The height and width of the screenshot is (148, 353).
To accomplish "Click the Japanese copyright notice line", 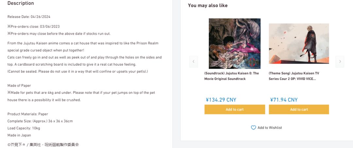I will 43,145.
